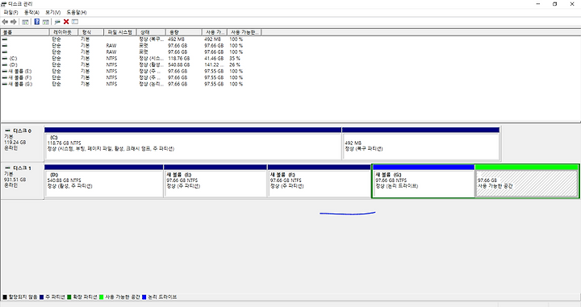Open Help with the blue question-mark icon
This screenshot has width=581, height=307.
(36, 22)
